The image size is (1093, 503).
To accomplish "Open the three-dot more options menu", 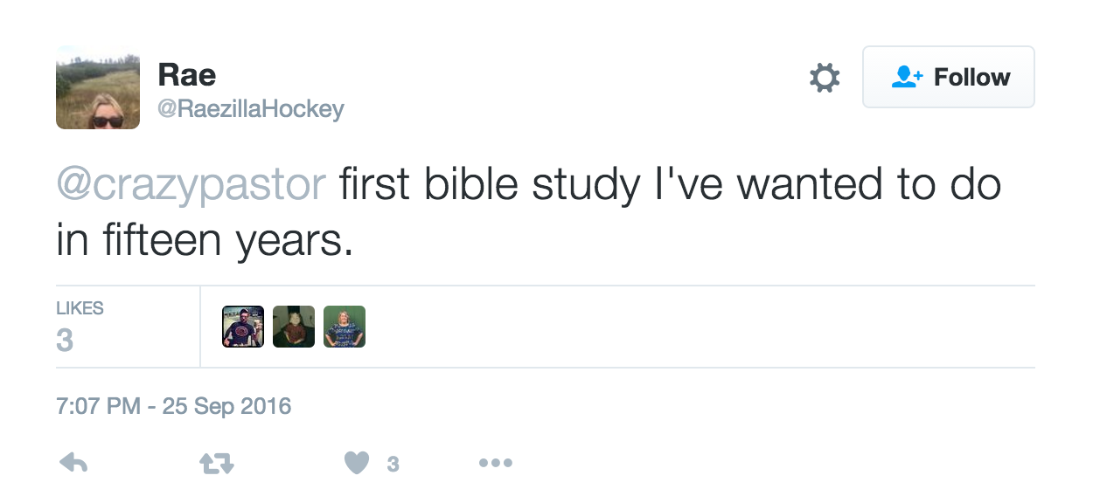I will pos(495,463).
